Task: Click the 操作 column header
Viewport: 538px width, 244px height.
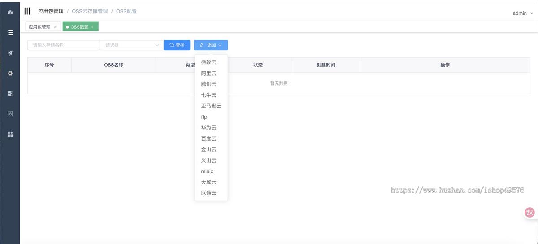Action: (445, 65)
